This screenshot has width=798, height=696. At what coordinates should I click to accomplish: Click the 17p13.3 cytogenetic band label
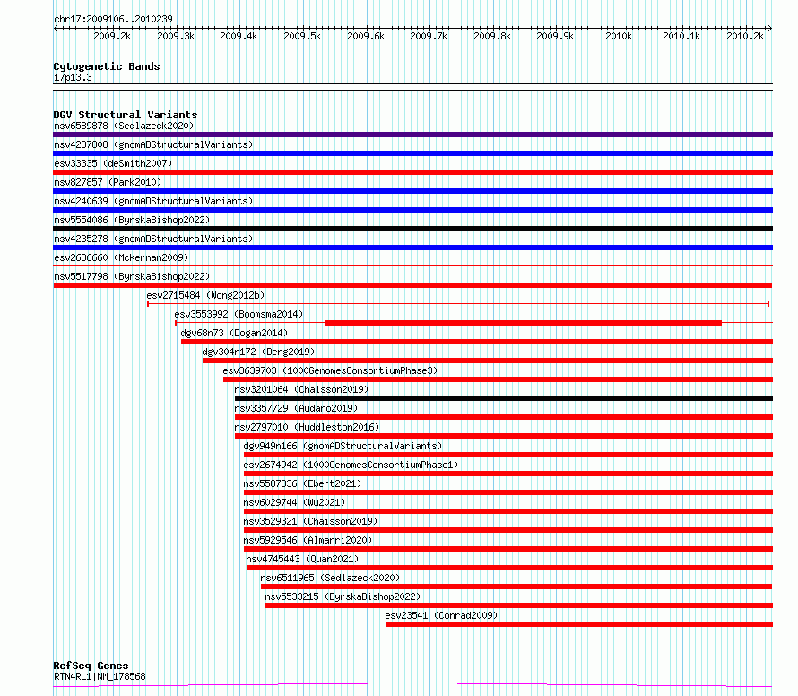[x=73, y=77]
